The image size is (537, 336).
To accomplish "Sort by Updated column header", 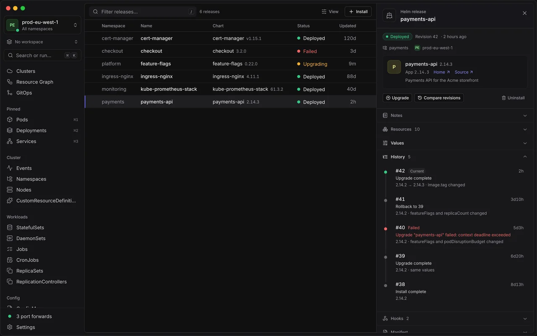I will 347,26.
